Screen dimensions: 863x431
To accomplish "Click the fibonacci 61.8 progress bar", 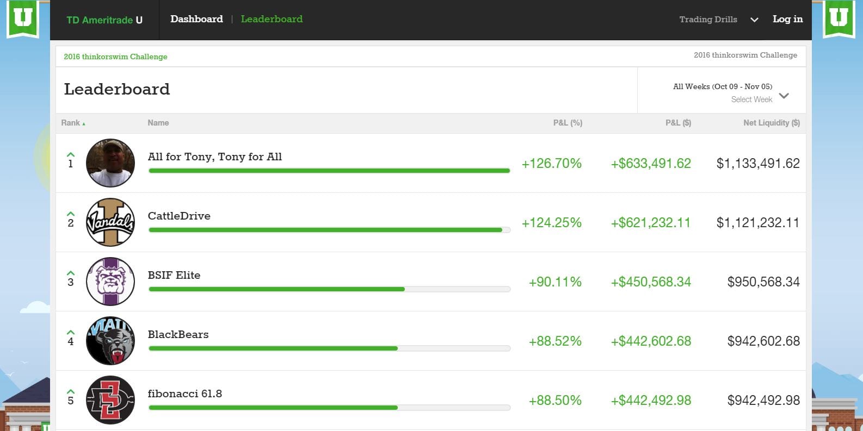I will 329,408.
